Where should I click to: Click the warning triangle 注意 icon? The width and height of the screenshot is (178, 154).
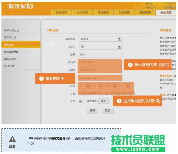point(12,139)
